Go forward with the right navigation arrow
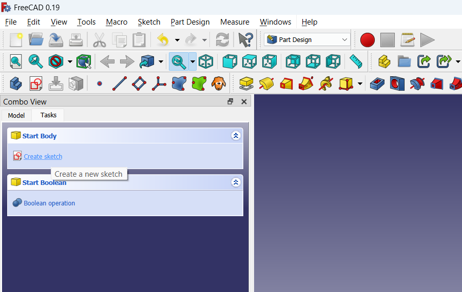 coord(127,62)
